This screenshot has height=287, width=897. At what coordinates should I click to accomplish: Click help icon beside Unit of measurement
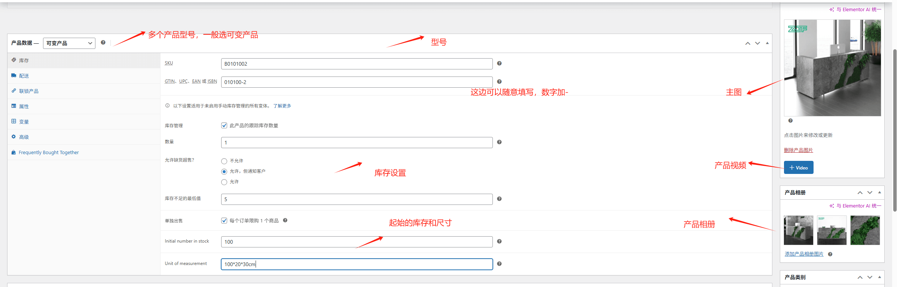499,264
